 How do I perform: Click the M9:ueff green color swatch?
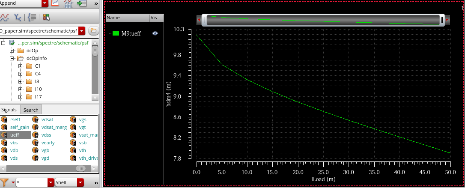[x=116, y=33]
